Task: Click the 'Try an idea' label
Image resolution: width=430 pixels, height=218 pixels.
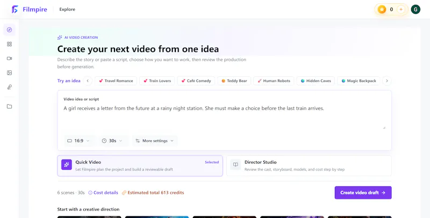Action: 69,81
